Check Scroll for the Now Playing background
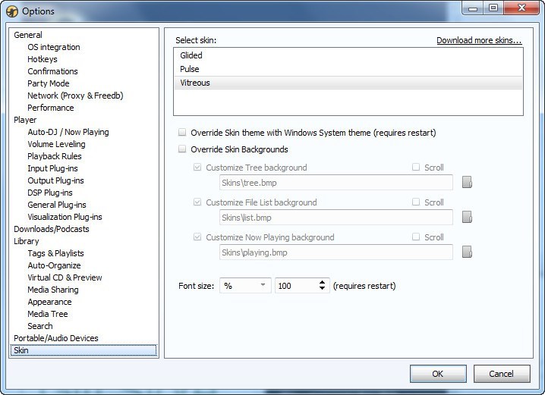The height and width of the screenshot is (395, 545). (x=416, y=237)
